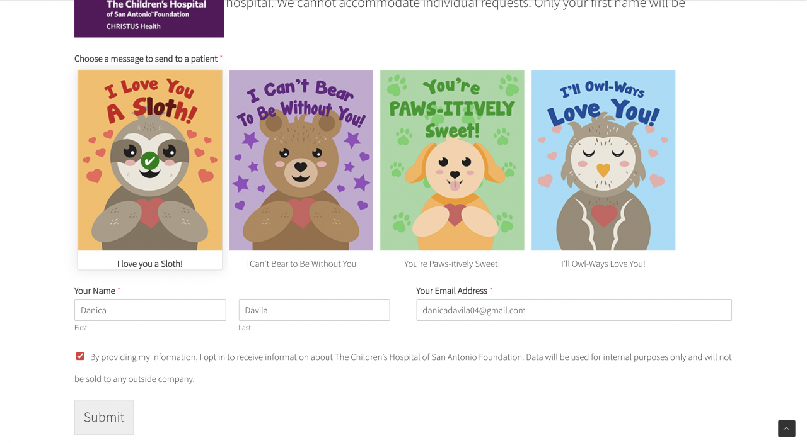This screenshot has width=807, height=443.
Task: Focus the Last name field containing Davila
Action: pos(314,310)
